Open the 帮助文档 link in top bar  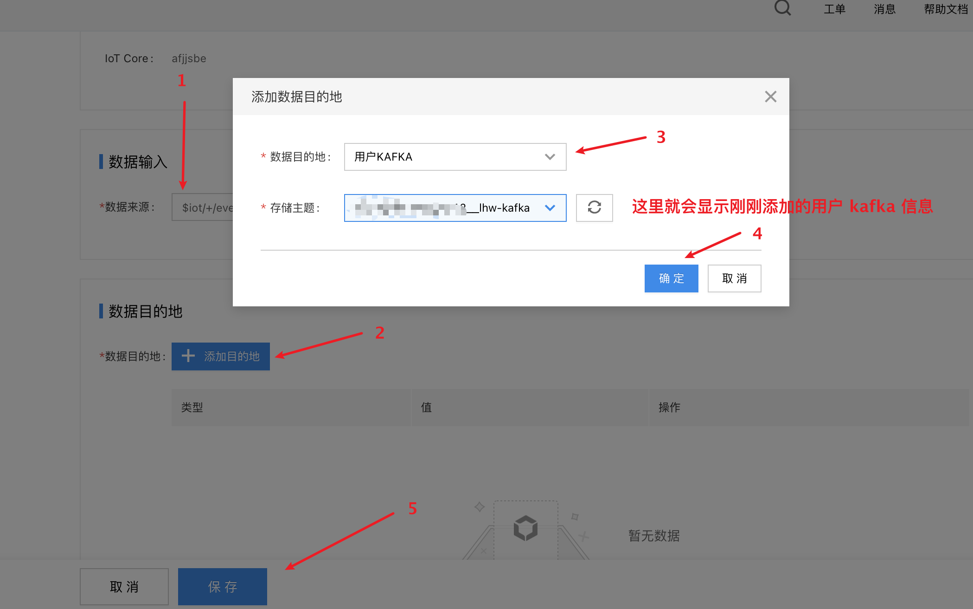tap(946, 9)
